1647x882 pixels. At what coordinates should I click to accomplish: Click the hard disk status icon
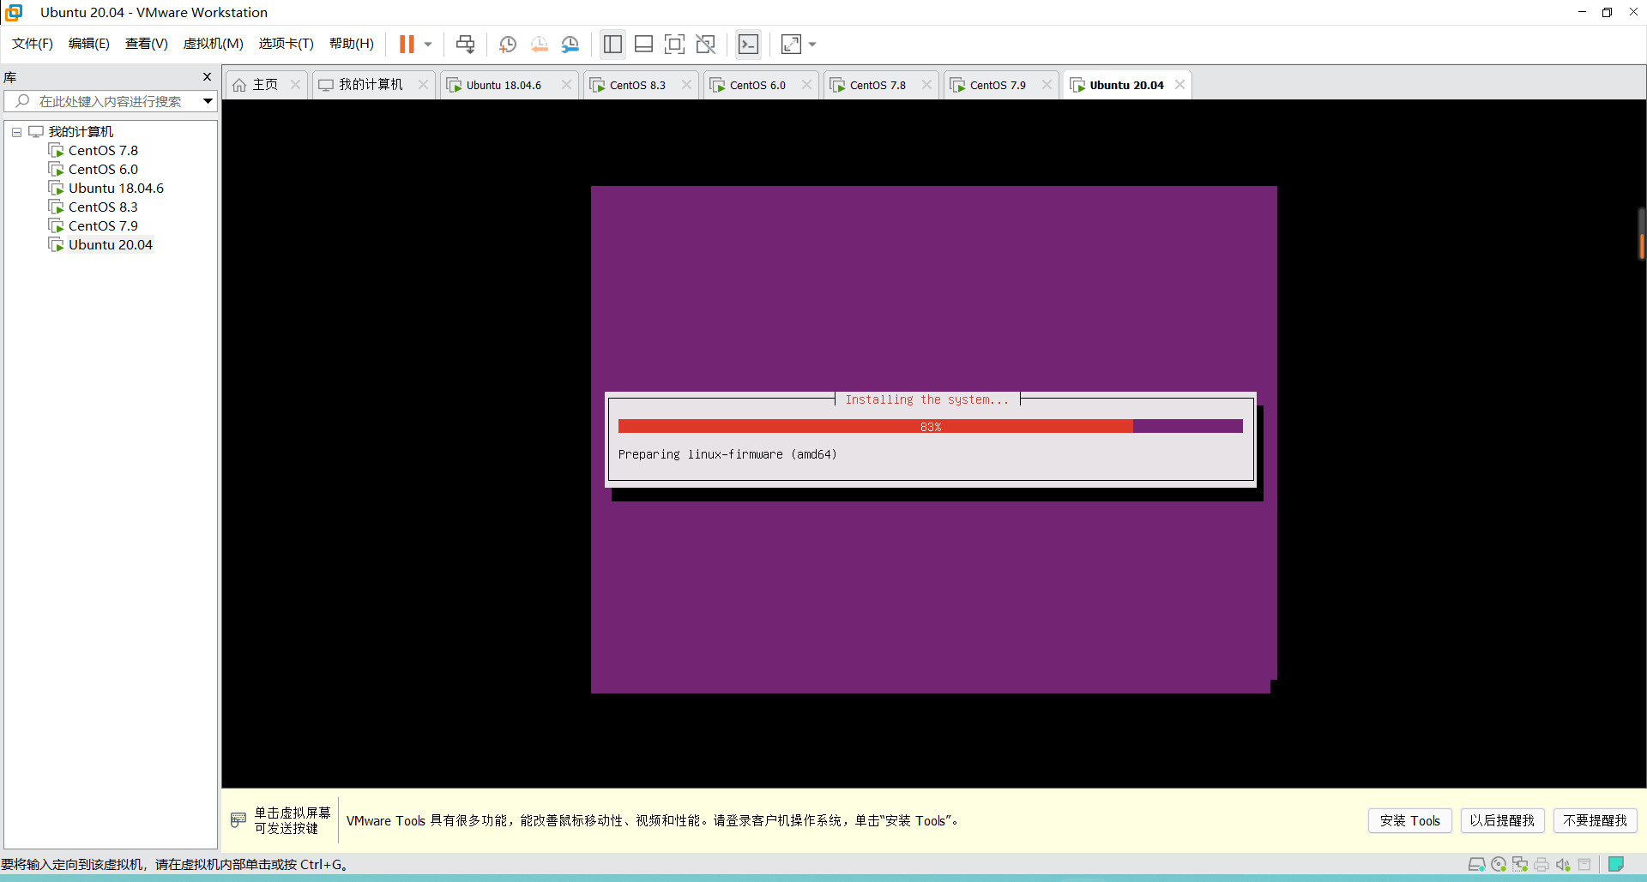click(1476, 864)
